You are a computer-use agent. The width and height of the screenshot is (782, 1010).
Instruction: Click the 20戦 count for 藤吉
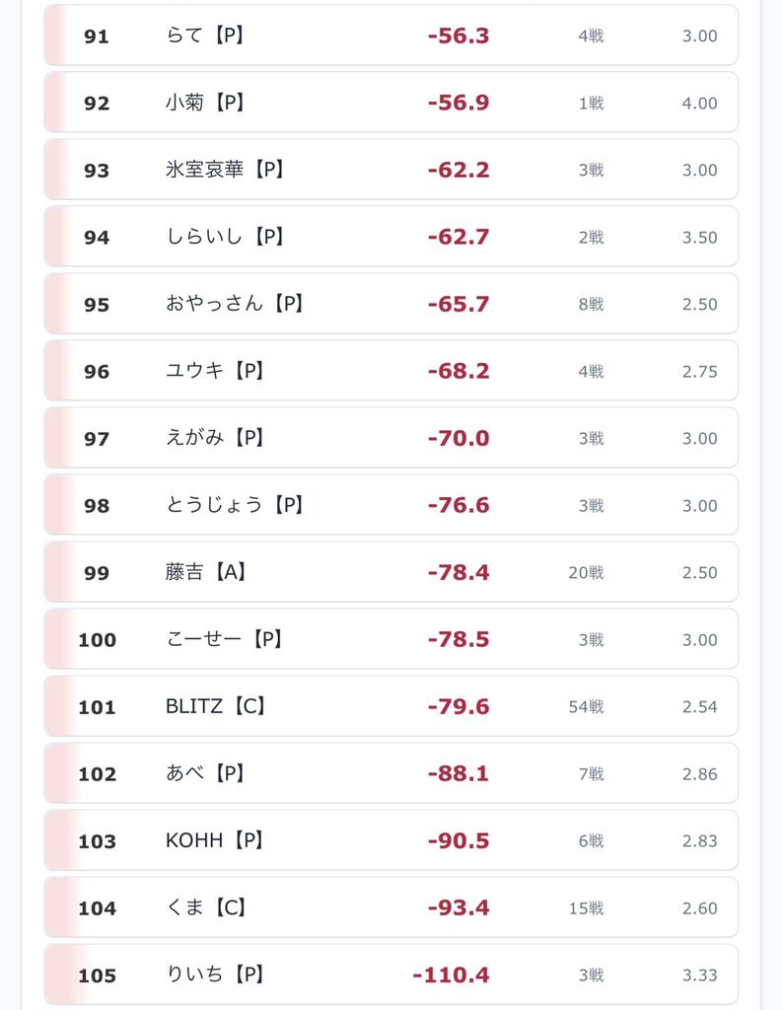[586, 573]
